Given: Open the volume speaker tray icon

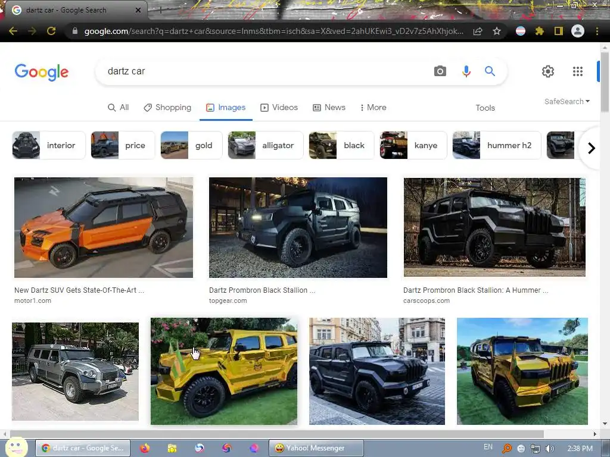Looking at the screenshot, I should pyautogui.click(x=549, y=449).
